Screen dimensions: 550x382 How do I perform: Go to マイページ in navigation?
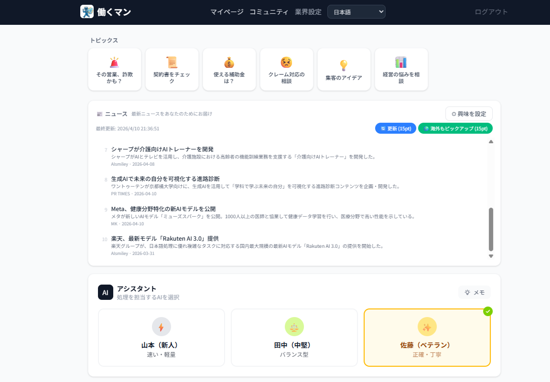227,12
